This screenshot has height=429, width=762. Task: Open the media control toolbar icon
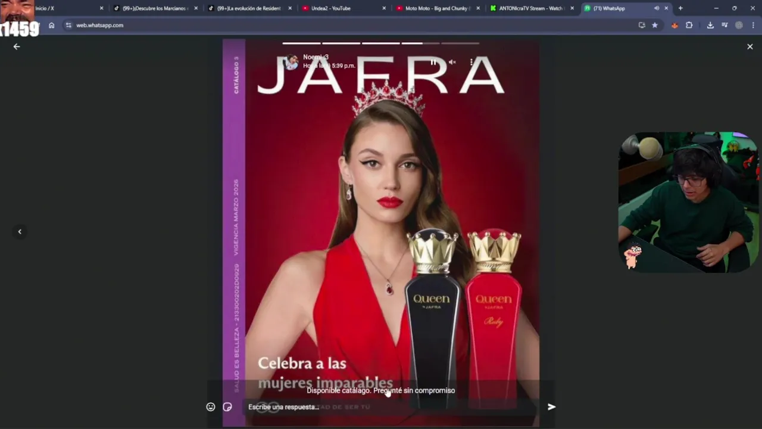point(724,25)
